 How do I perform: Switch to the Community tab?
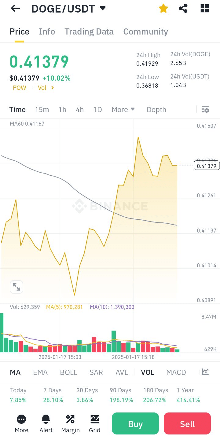pos(145,32)
